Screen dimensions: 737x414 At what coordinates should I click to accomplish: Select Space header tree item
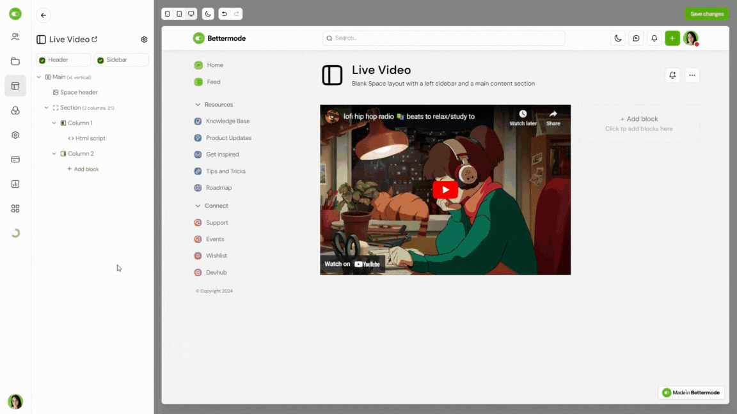coord(75,93)
